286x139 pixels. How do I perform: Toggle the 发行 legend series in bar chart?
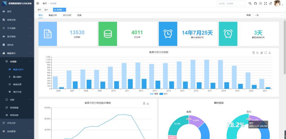point(164,94)
